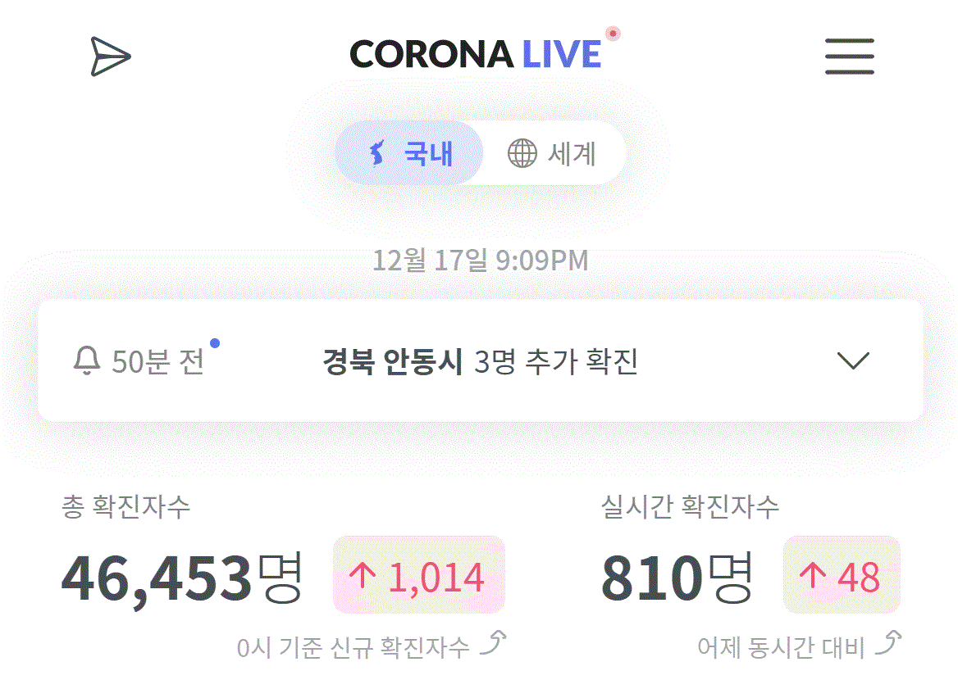Click the real-time 810명 figure
958x680 pixels.
click(677, 578)
